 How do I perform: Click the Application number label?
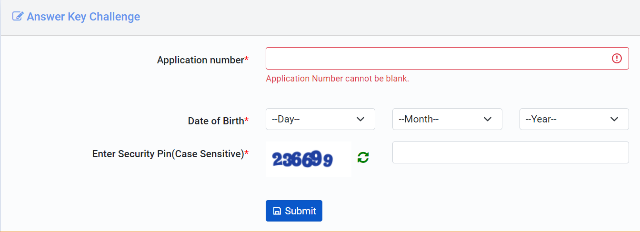point(200,60)
